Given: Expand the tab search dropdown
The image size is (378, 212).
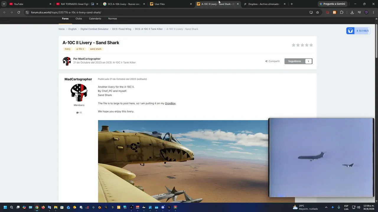Looking at the screenshot, I should point(4,4).
